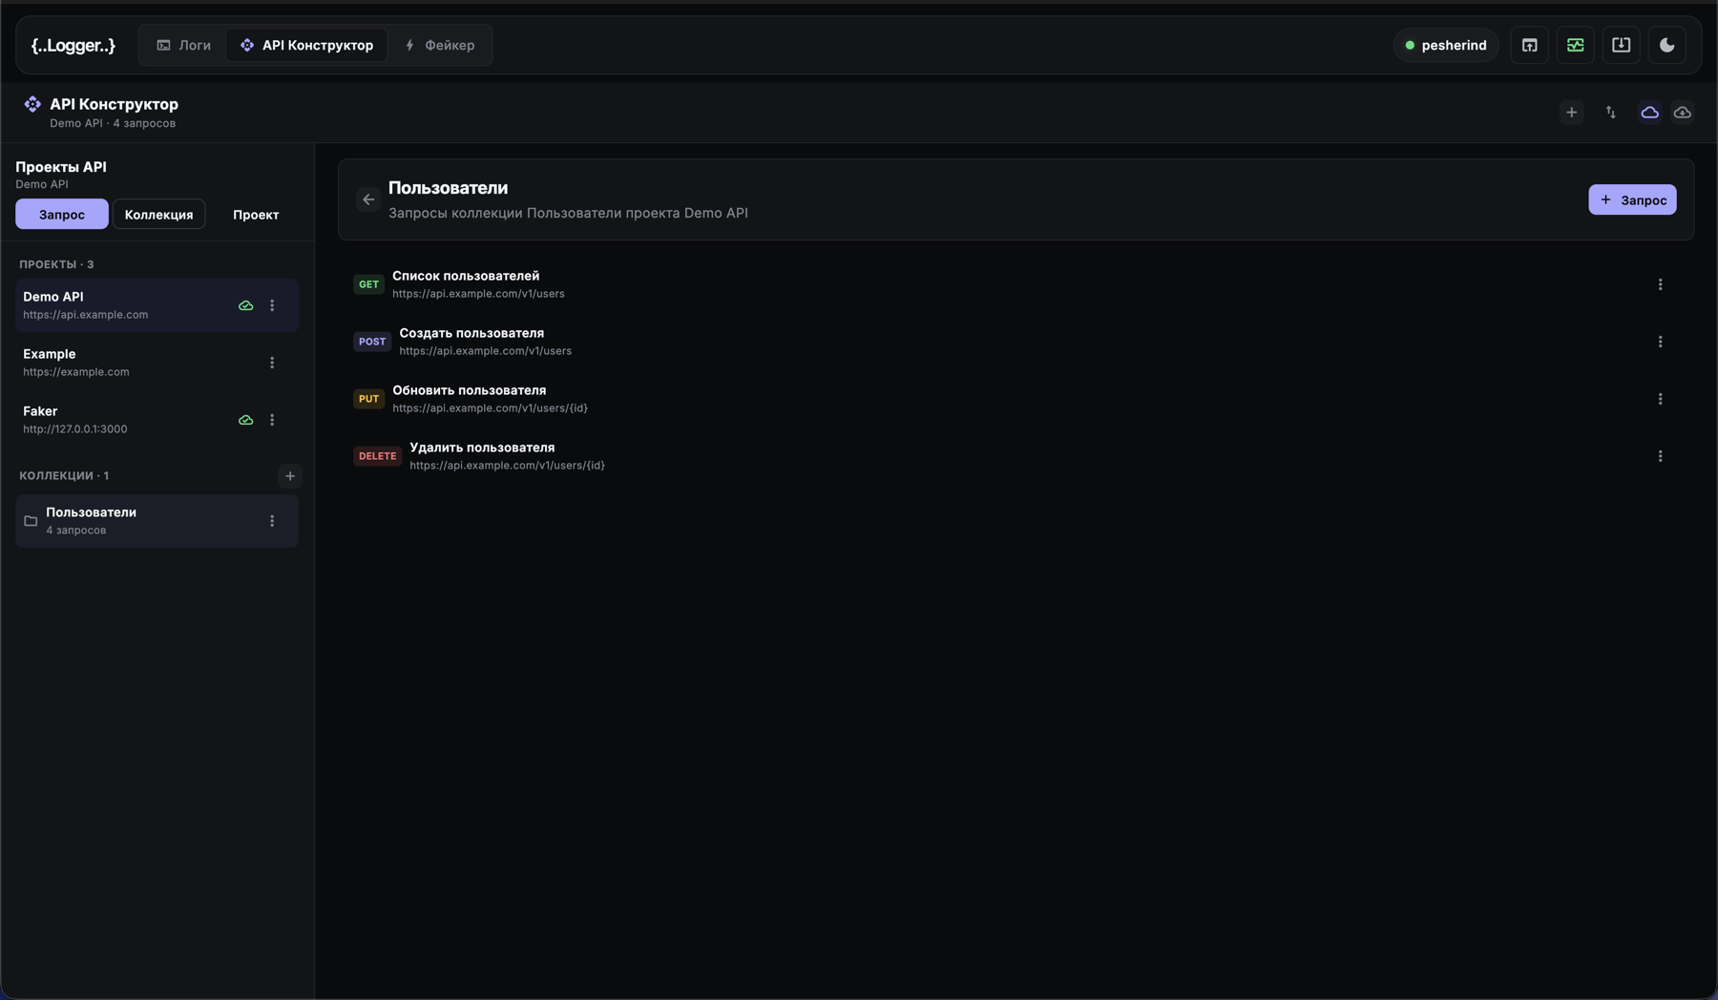Open the Faker project three-dot menu
This screenshot has height=1000, width=1718.
click(x=272, y=420)
